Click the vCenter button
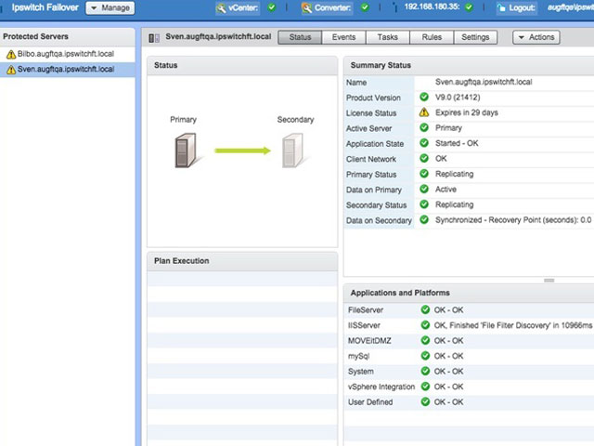Screen dimensions: 594x446 (238, 8)
